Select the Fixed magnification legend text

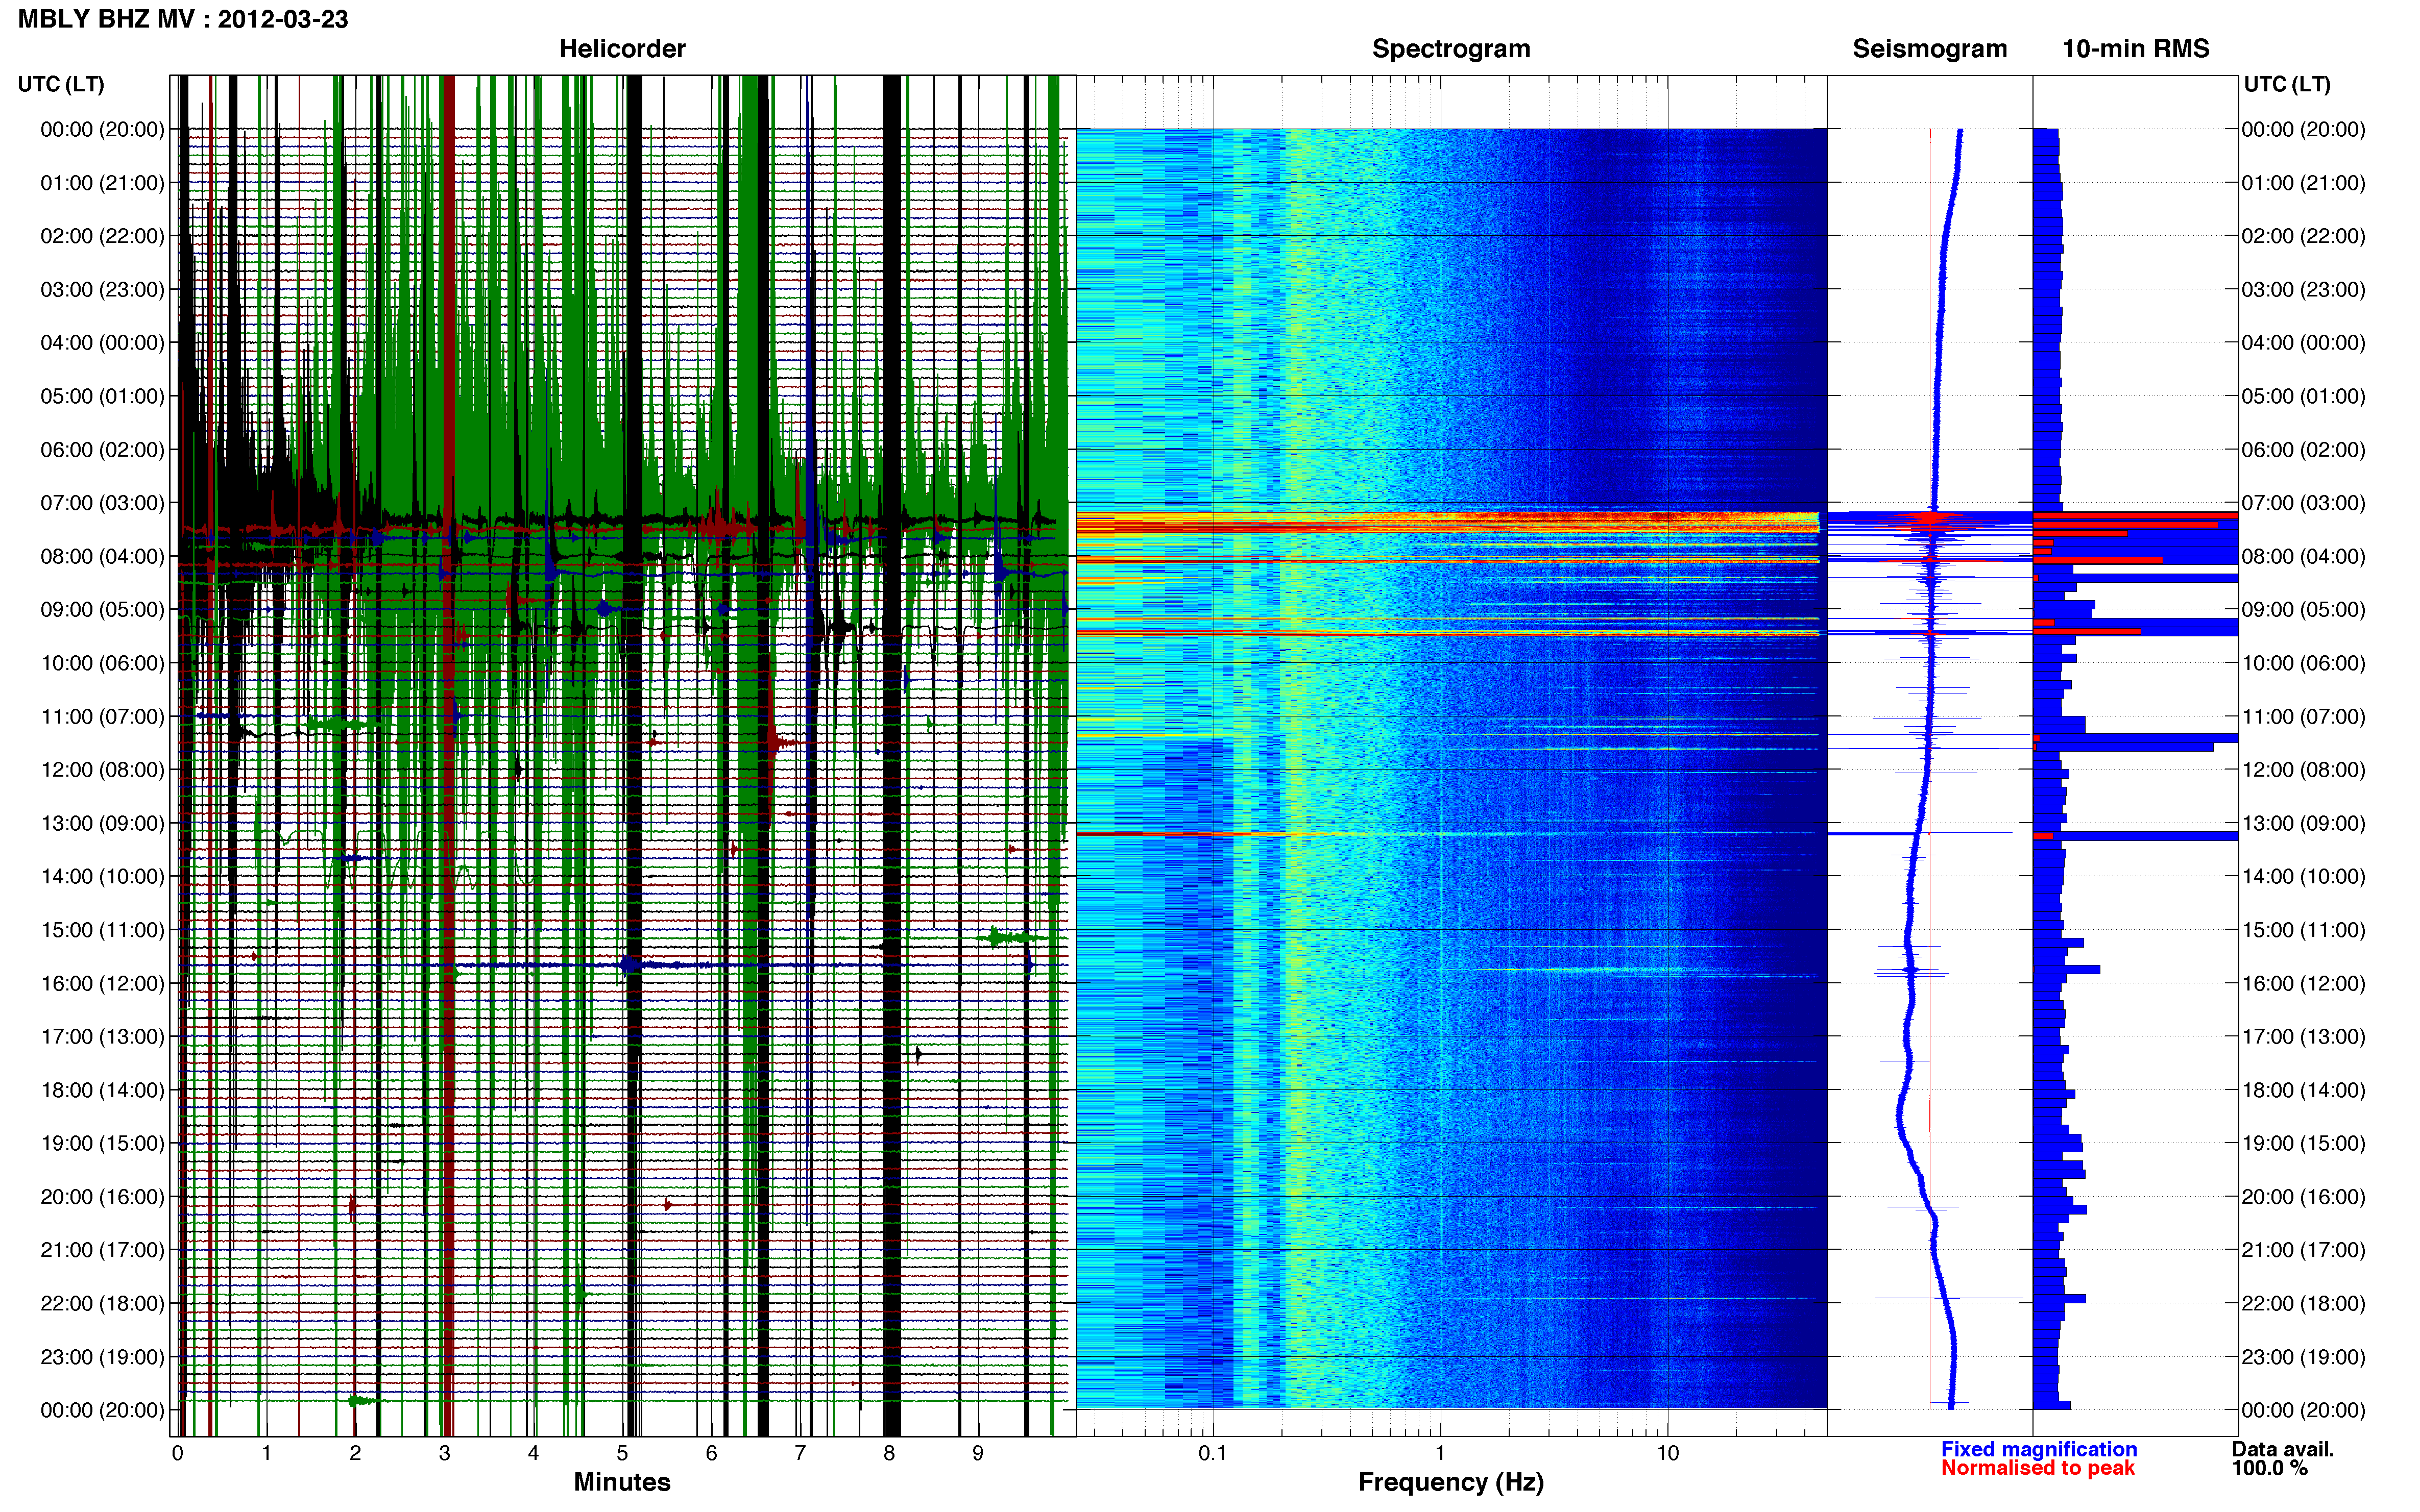click(2038, 1449)
